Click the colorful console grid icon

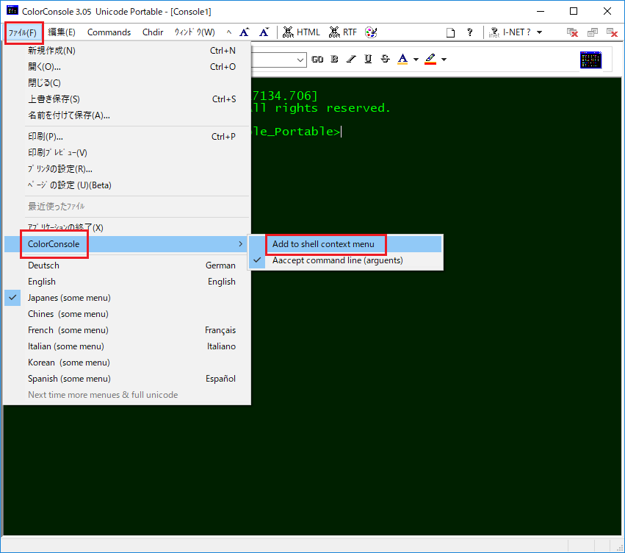(x=590, y=60)
